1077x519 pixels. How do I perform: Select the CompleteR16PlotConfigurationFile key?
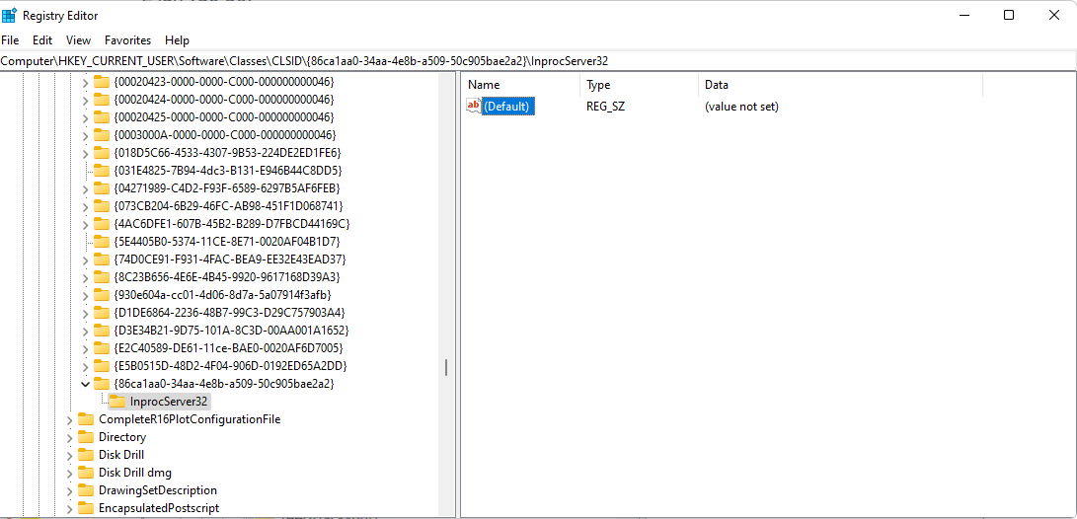[x=190, y=418]
